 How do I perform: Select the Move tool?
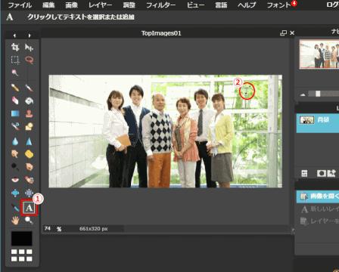pos(29,47)
